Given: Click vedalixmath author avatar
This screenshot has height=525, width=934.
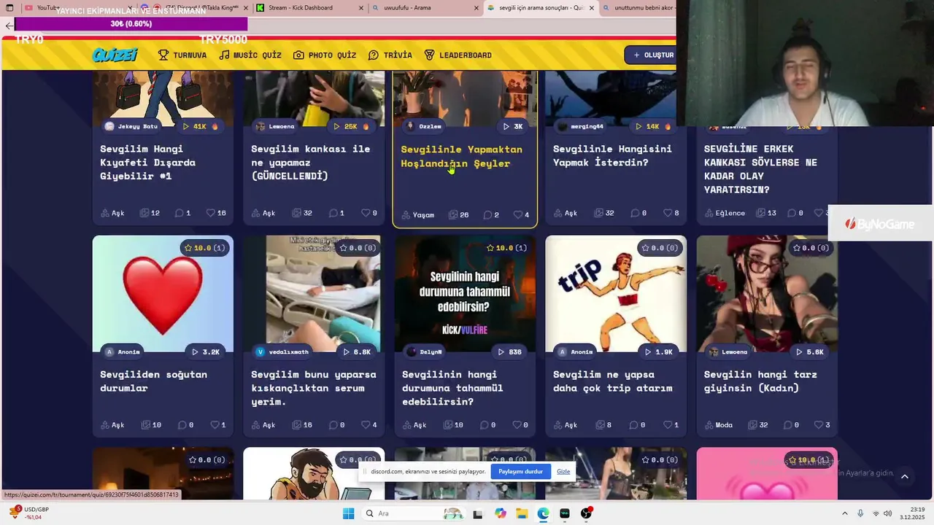Looking at the screenshot, I should [260, 351].
